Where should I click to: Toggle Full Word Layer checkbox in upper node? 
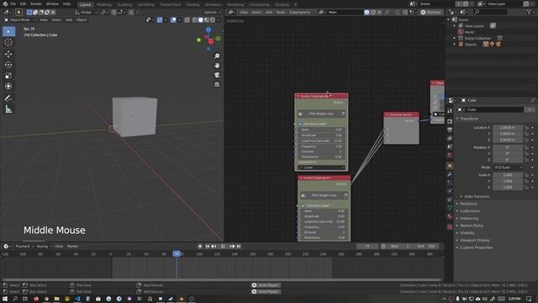pyautogui.click(x=300, y=124)
